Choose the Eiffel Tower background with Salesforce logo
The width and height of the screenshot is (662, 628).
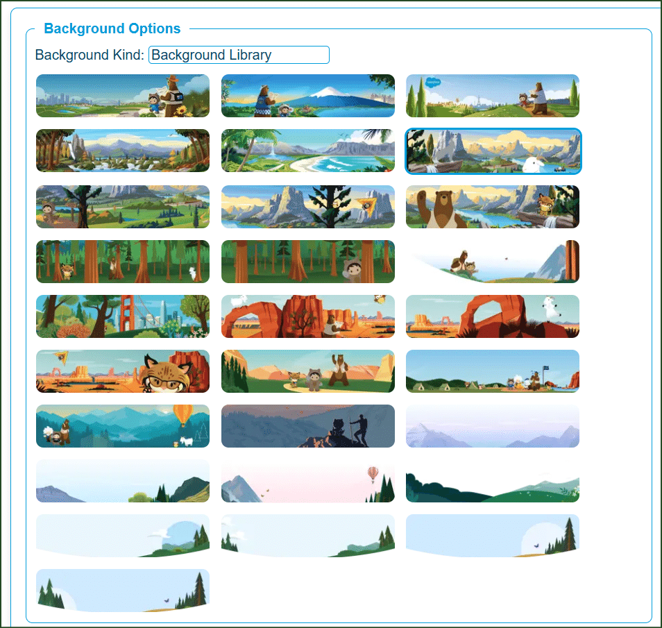point(493,95)
